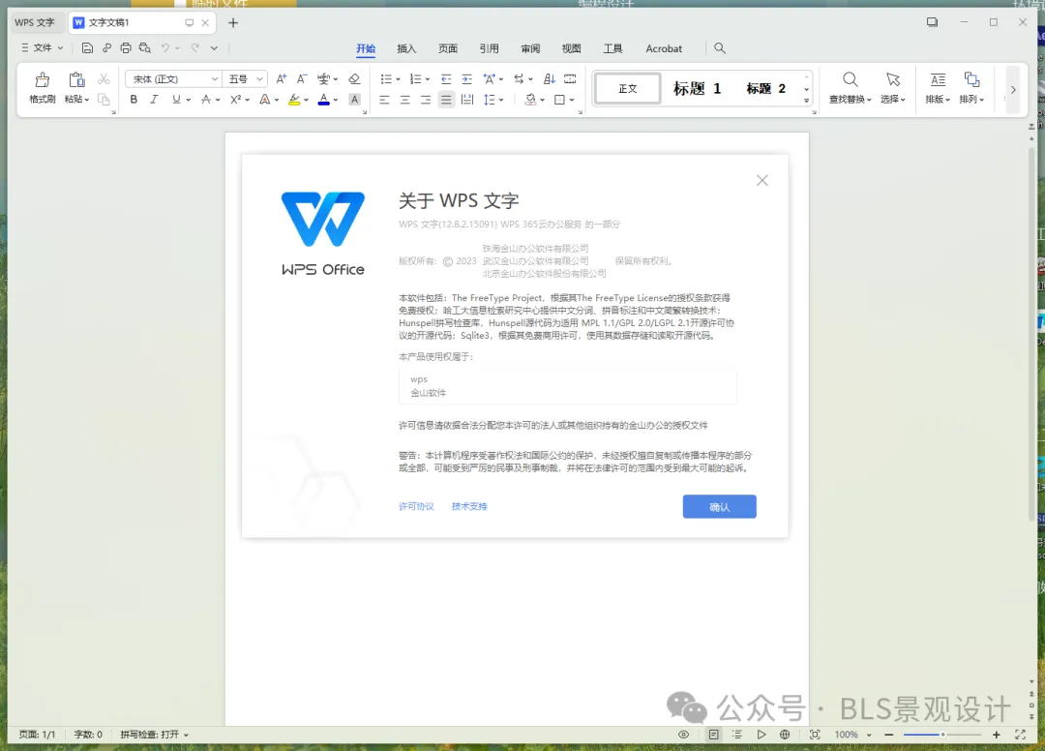Click the ribbon search magnifier icon
Viewport: 1045px width, 751px height.
point(720,48)
